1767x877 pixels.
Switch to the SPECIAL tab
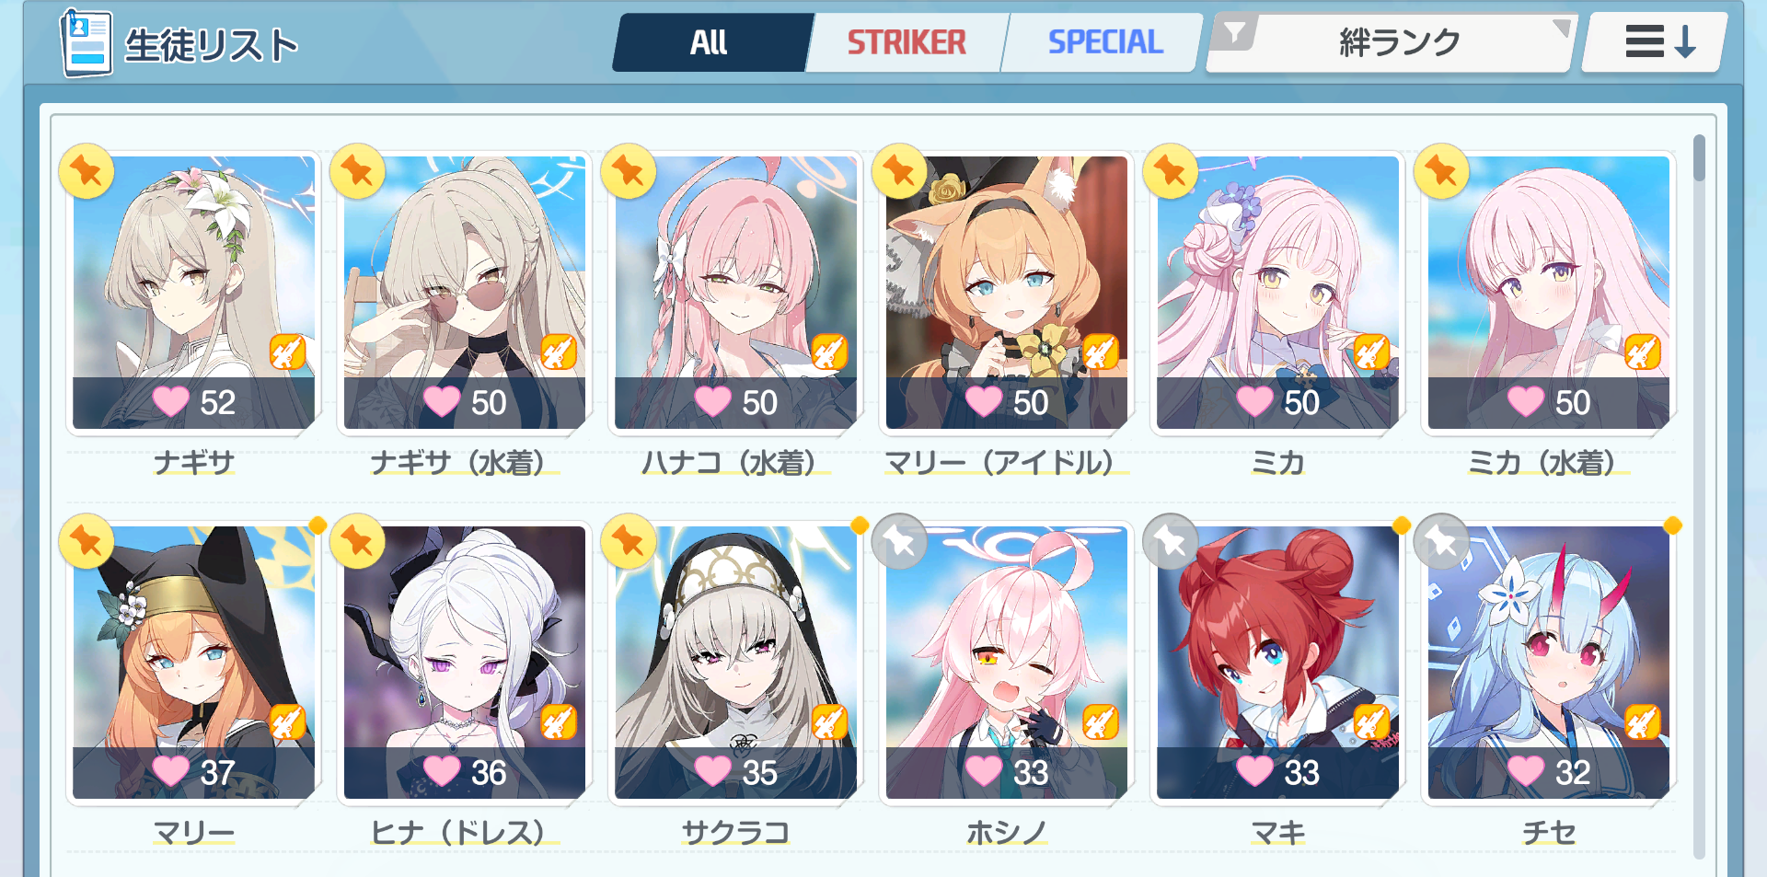pos(1105,42)
